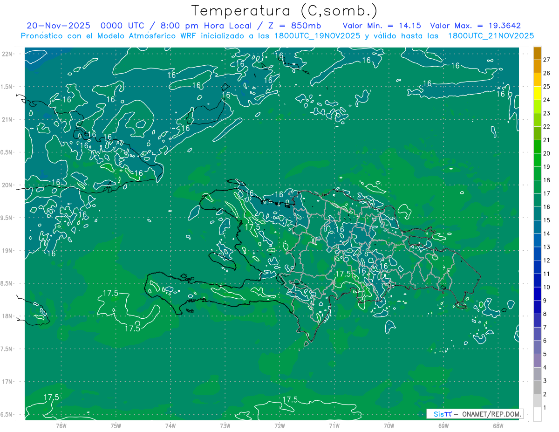Click the '76W' longitude axis label
This screenshot has height=432, width=559.
61,426
